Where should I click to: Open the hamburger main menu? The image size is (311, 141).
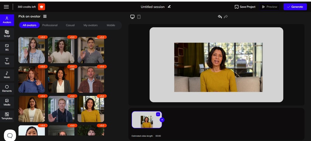(x=6, y=7)
